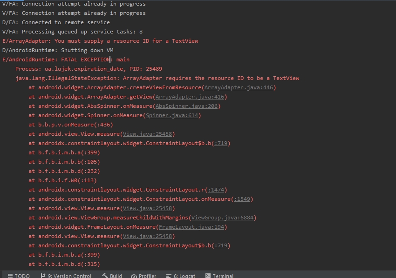The image size is (396, 278).
Task: Open View.java:25458 link below FrameLayout.onMeasure
Action: pyautogui.click(x=147, y=236)
